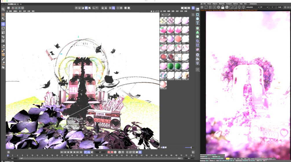Toggle X axis lock
This screenshot has height=162, width=291.
[x=13, y=8]
